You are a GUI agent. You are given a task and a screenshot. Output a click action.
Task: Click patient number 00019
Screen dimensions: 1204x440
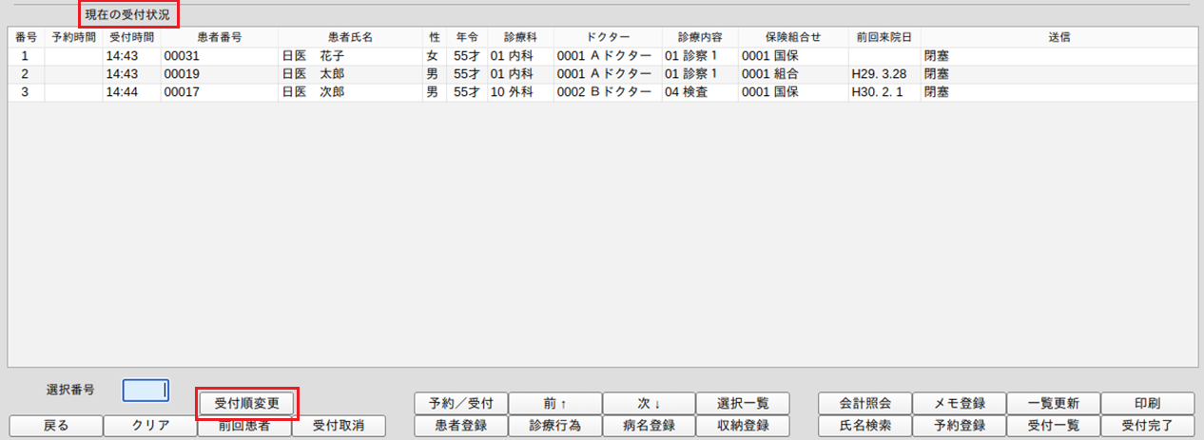pos(181,74)
